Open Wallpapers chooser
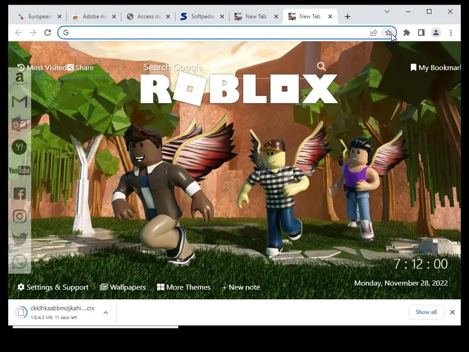This screenshot has height=352, width=469. (123, 287)
